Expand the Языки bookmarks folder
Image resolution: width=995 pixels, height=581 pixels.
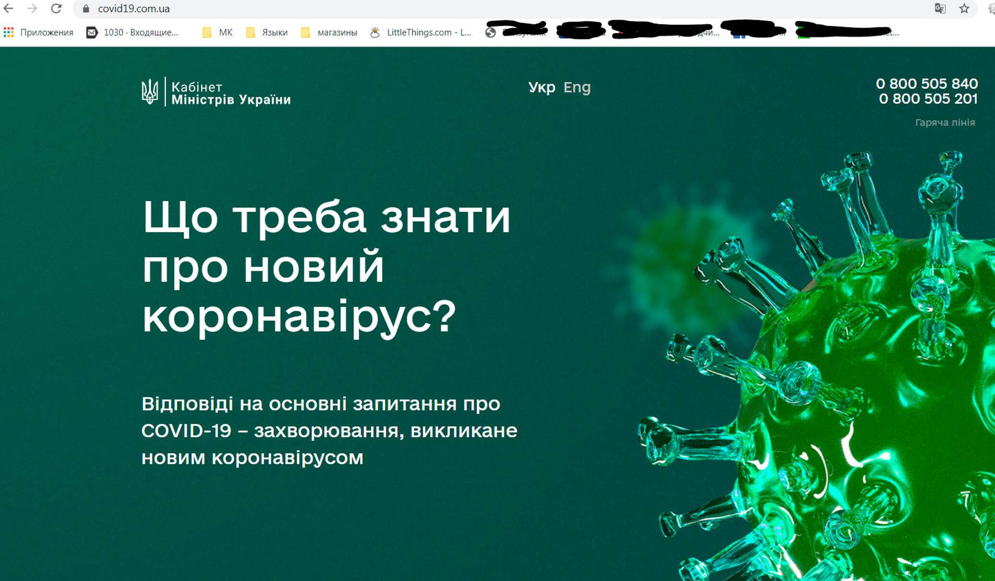[x=267, y=33]
